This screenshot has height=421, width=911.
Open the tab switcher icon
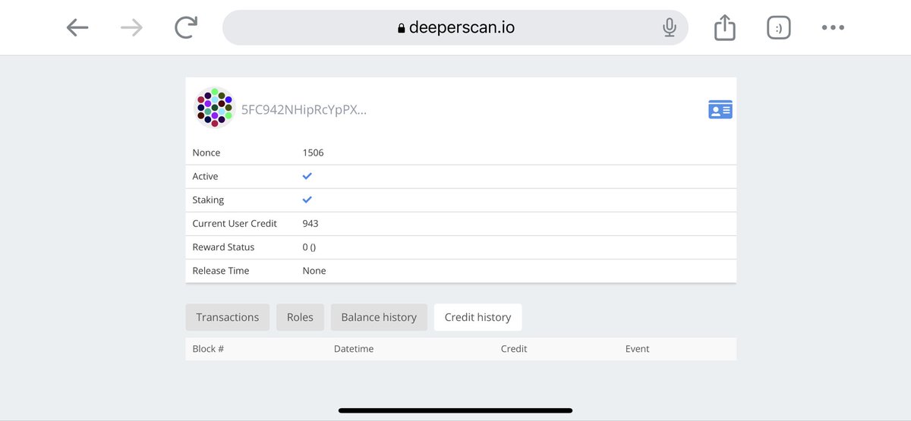(779, 28)
